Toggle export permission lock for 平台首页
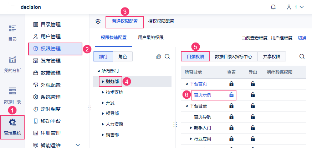 (253, 84)
